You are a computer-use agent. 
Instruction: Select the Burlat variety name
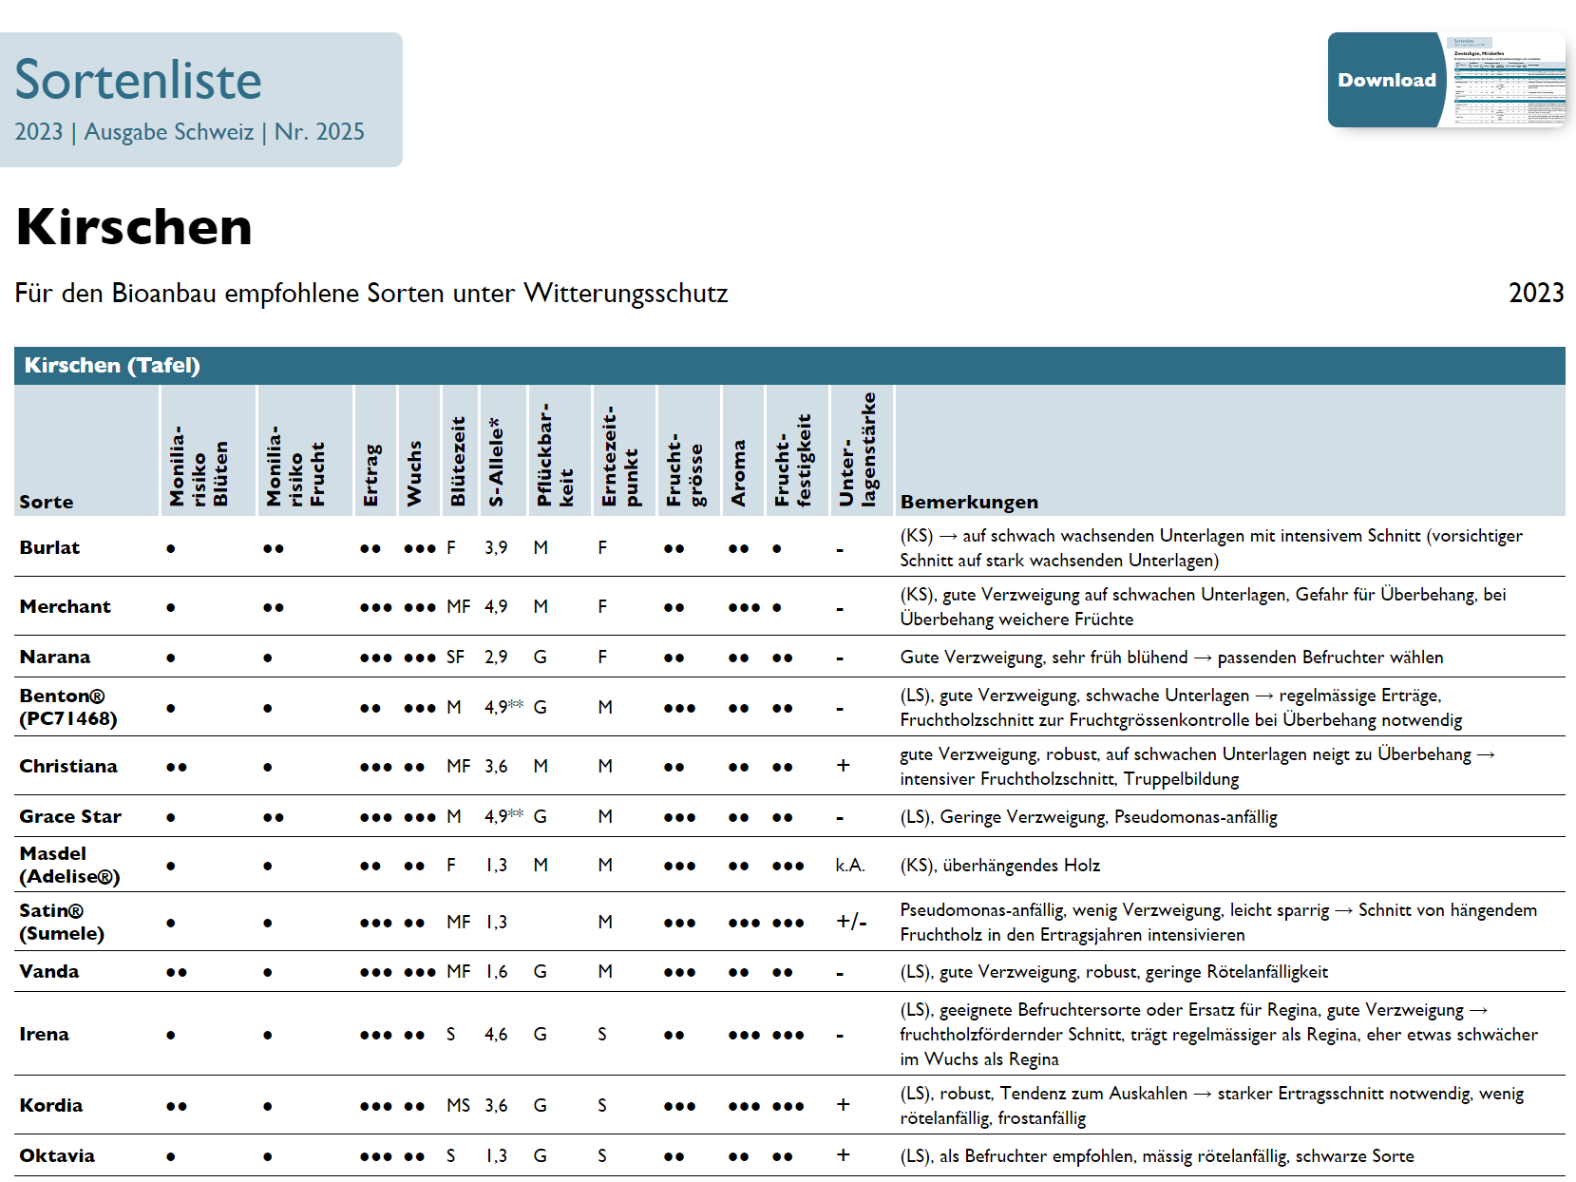click(49, 547)
